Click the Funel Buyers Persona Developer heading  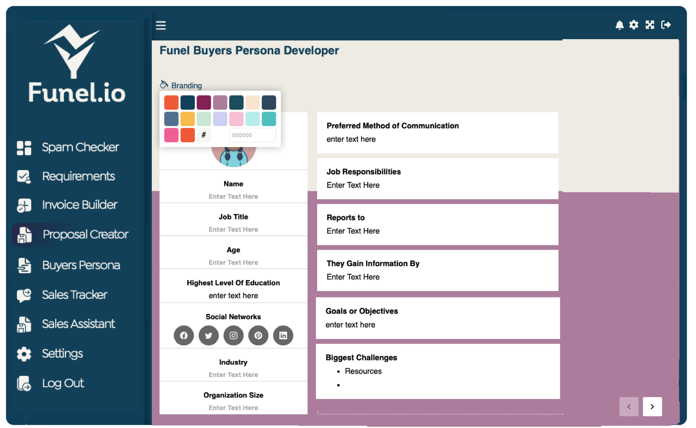(x=249, y=50)
